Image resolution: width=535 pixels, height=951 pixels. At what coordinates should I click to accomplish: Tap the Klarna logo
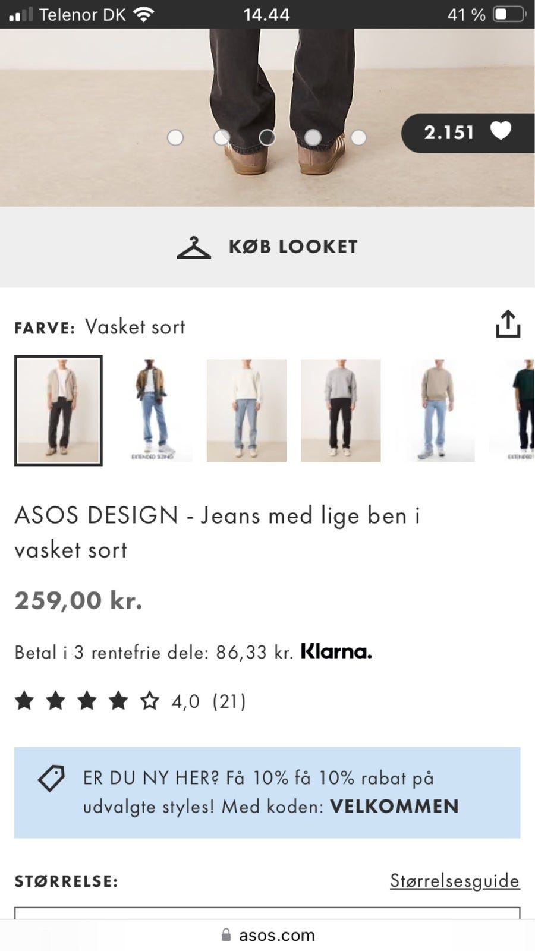coord(336,652)
